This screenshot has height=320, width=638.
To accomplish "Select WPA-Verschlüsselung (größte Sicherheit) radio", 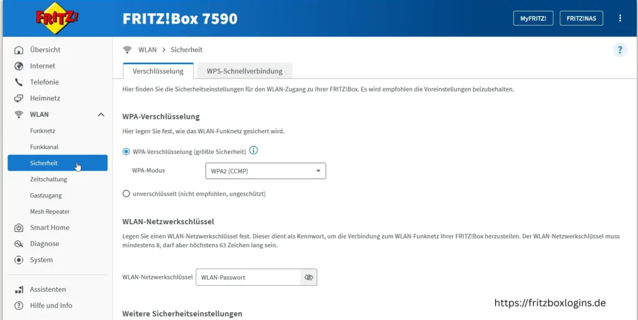I will 126,152.
